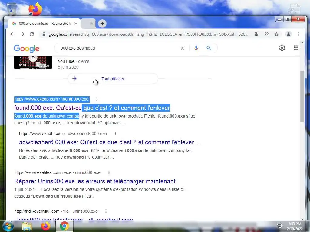310x232 pixels.
Task: Switch to the second browser tab
Action: click(89, 24)
